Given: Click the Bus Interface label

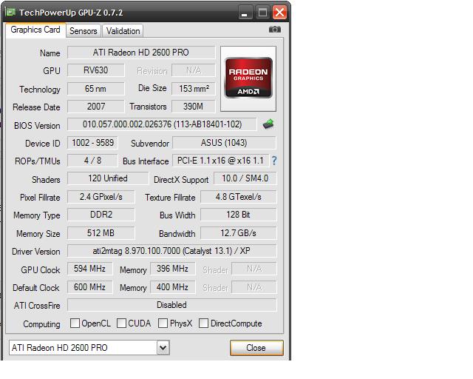Looking at the screenshot, I should [x=146, y=161].
